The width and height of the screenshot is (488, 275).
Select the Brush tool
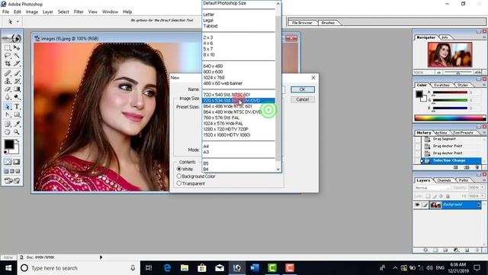(x=17, y=73)
